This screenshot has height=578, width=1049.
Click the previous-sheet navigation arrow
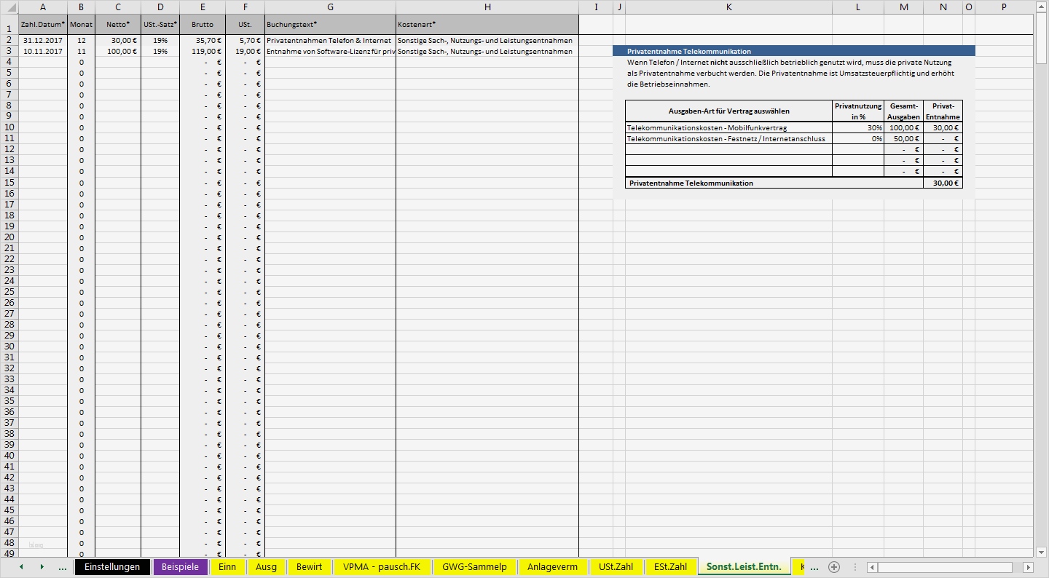pos(21,566)
